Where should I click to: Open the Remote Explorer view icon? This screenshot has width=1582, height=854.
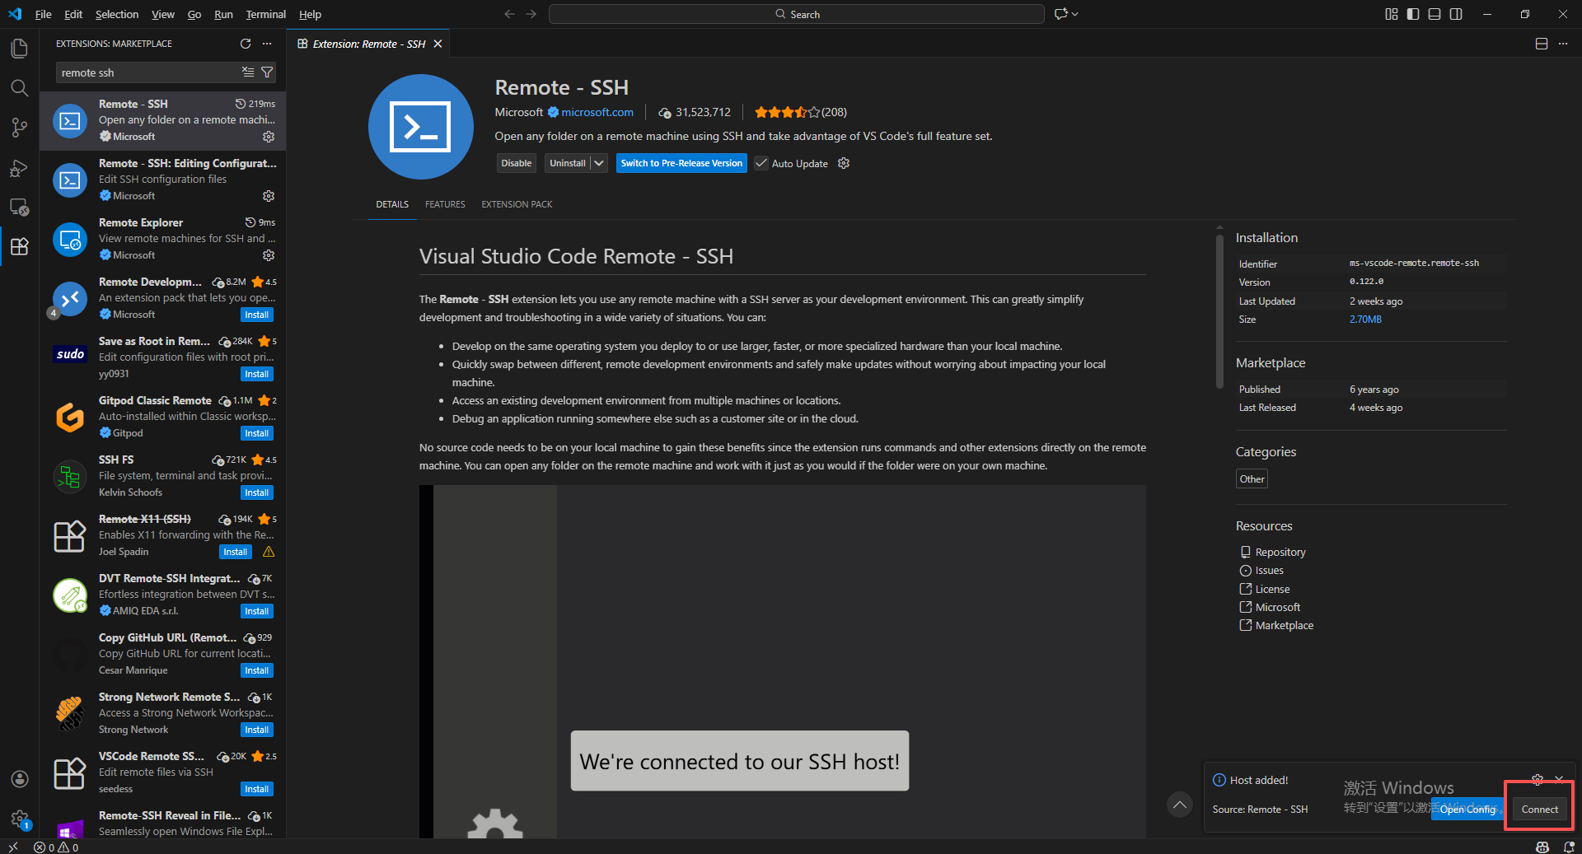tap(19, 207)
